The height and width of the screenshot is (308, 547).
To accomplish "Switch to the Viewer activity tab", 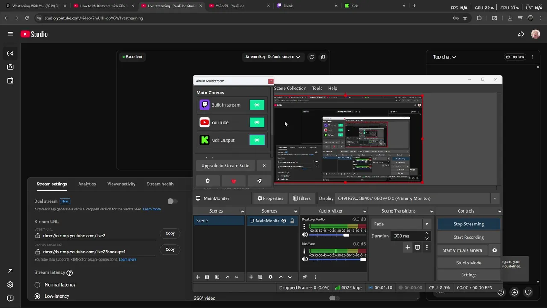I will coord(121,184).
